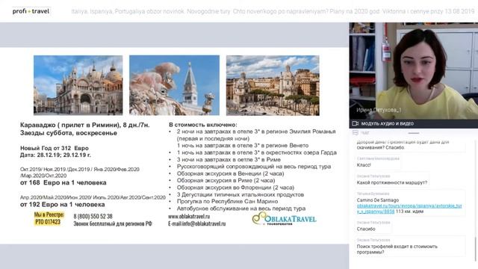Select the Venice carnival mask photo
Viewport: 478px width, 269px height.
coord(174,85)
